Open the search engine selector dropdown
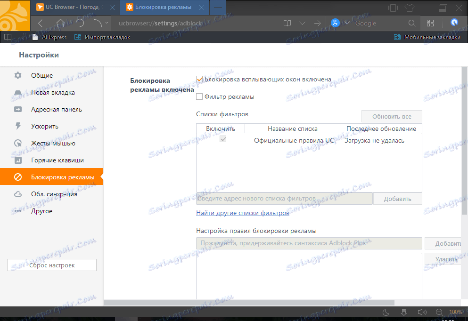The image size is (468, 321). click(x=347, y=23)
